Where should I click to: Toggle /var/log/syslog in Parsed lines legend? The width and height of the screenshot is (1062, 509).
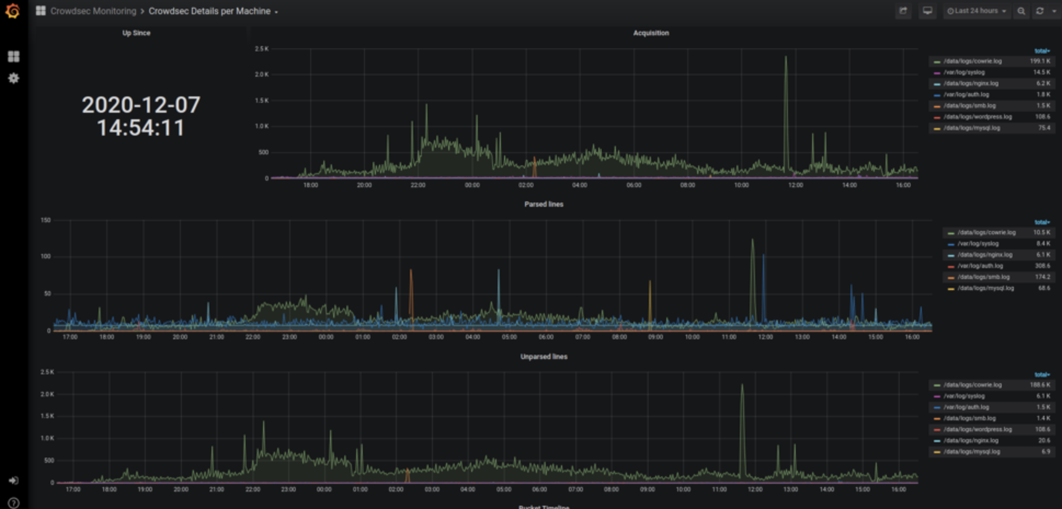pyautogui.click(x=978, y=244)
